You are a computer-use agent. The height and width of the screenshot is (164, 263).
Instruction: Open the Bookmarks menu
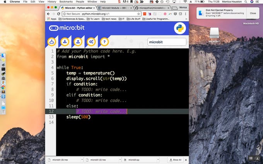coord(66,2)
